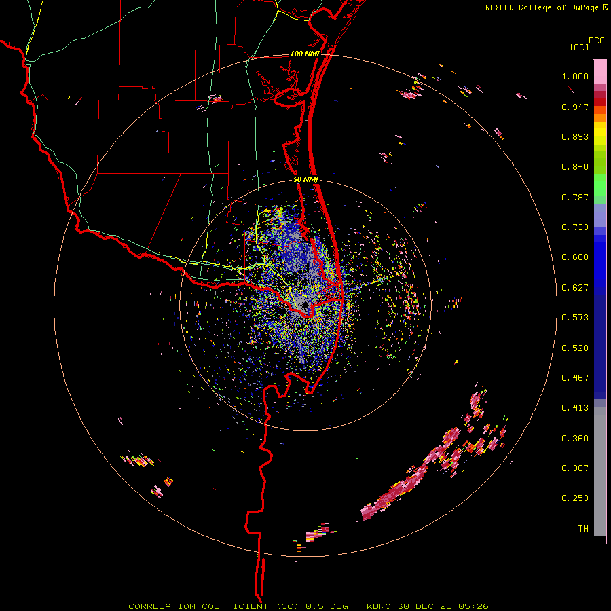Click the 0.360 legend value
This screenshot has width=611, height=611.
pos(575,439)
